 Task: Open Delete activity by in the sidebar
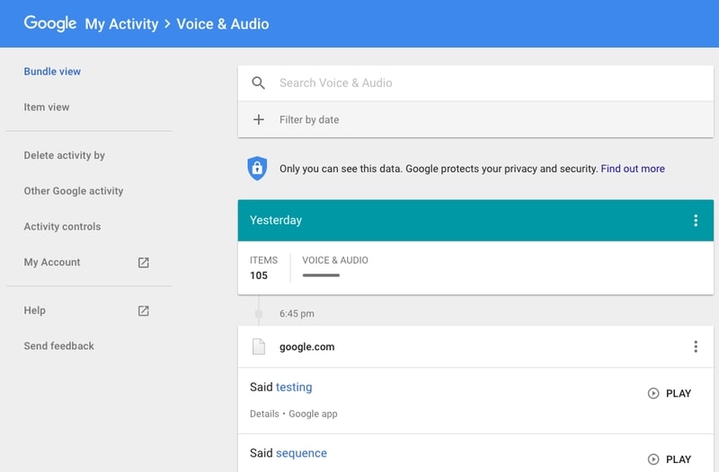click(x=65, y=155)
